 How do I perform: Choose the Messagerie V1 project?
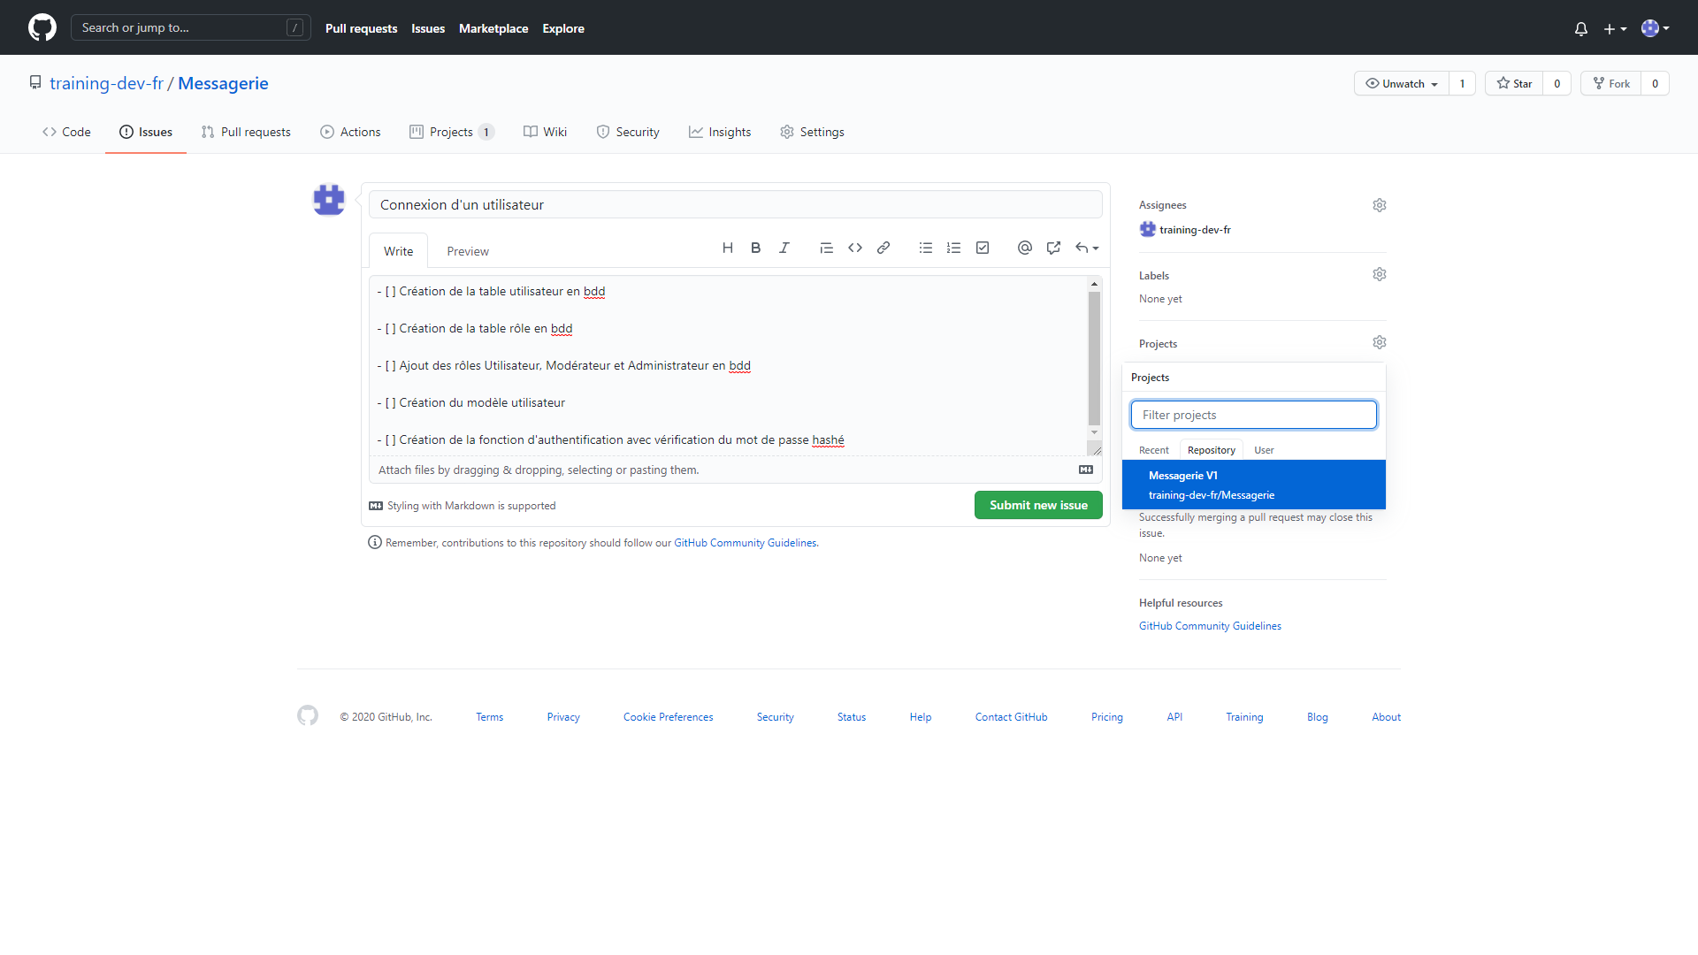tap(1253, 485)
